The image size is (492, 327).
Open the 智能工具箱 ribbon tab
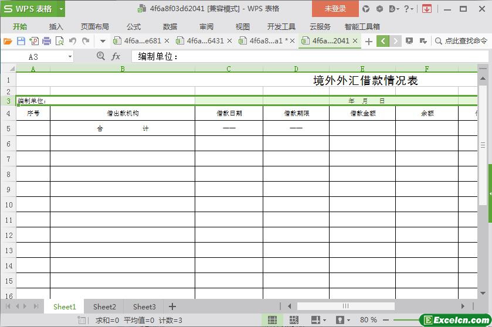(362, 26)
